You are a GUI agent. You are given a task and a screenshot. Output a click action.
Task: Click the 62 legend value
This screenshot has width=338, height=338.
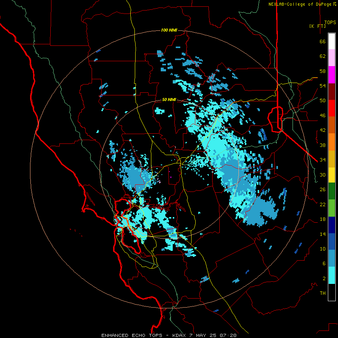pos(323,56)
